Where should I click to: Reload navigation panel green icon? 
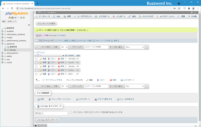coord(24,18)
